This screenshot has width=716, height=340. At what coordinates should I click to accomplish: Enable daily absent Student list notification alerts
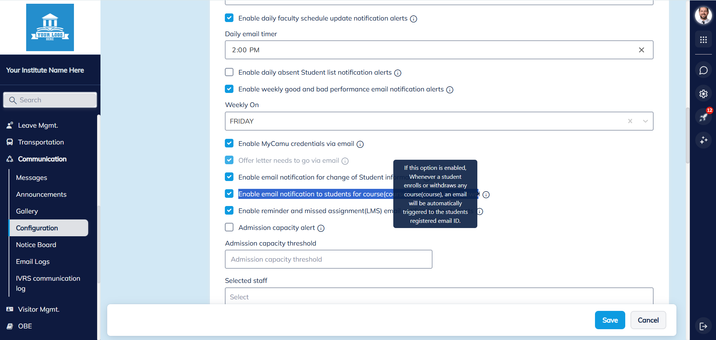(229, 72)
